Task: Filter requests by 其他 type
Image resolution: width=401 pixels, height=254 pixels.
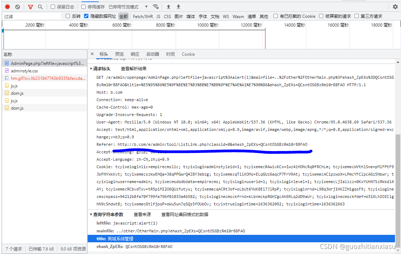Action: (264, 16)
